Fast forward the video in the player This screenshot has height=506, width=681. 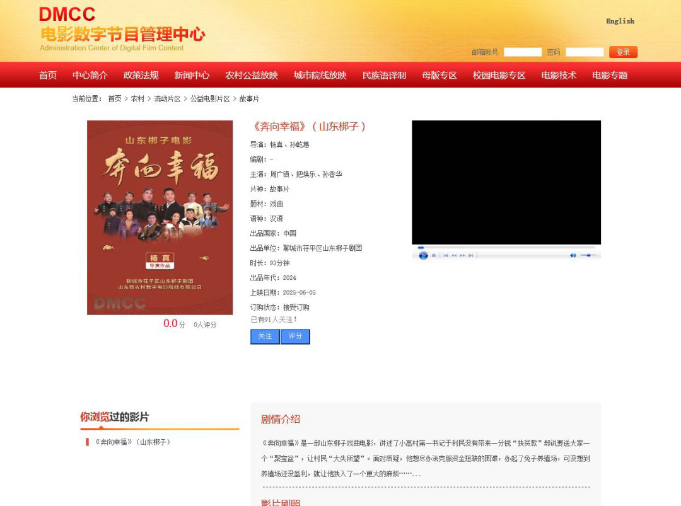point(462,256)
